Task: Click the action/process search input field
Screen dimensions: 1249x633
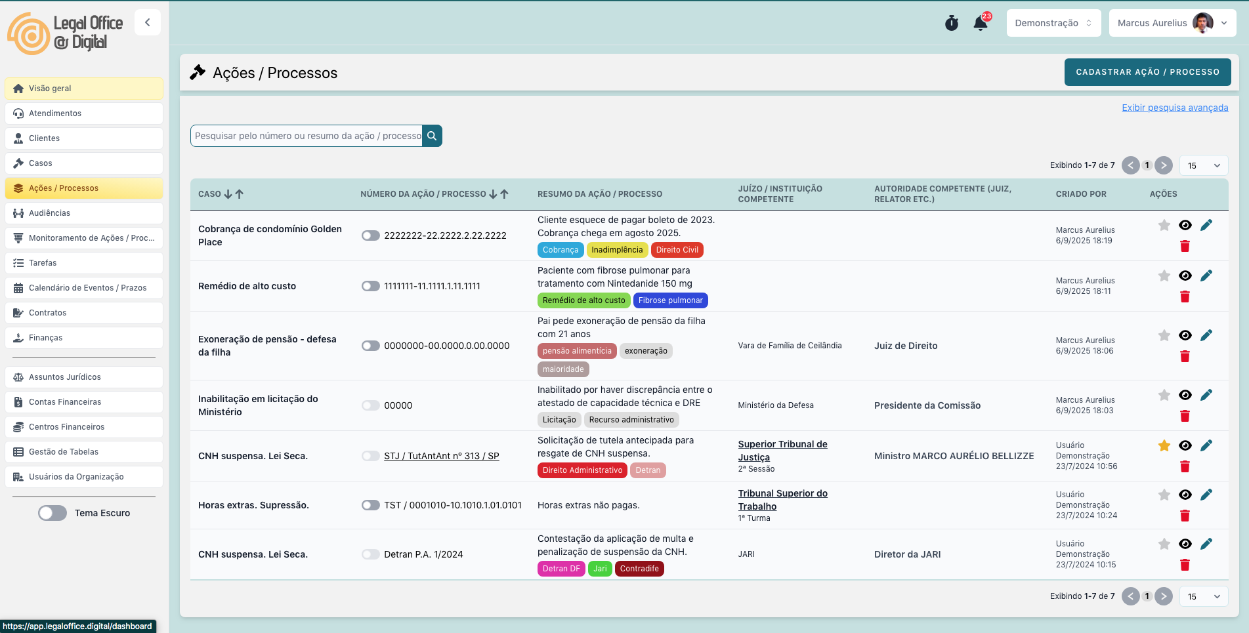Action: click(307, 136)
